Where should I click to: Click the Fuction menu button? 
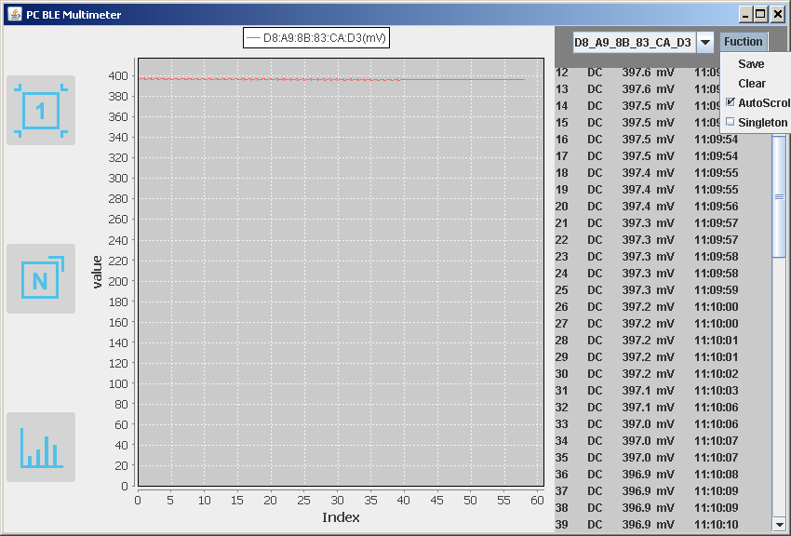pos(744,42)
